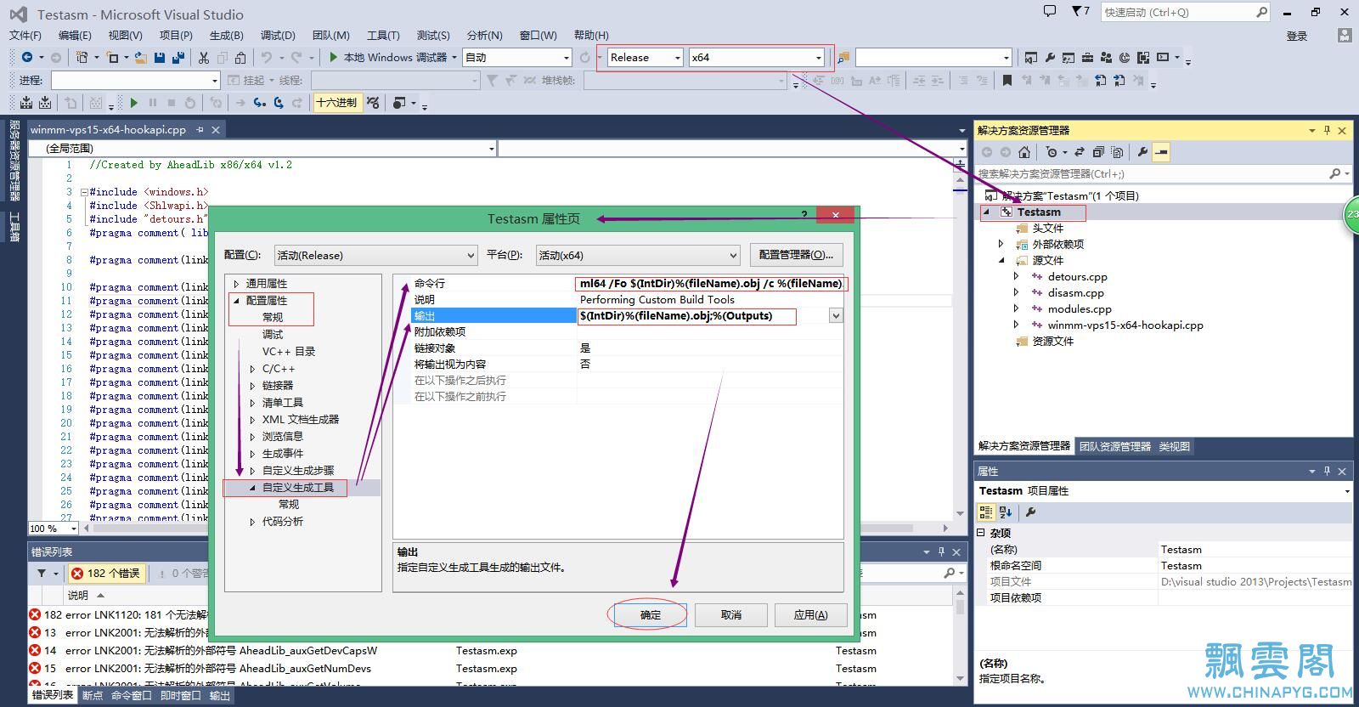Click the 配置管理器(O)... button
Screen dimensions: 1359x707
(x=796, y=255)
